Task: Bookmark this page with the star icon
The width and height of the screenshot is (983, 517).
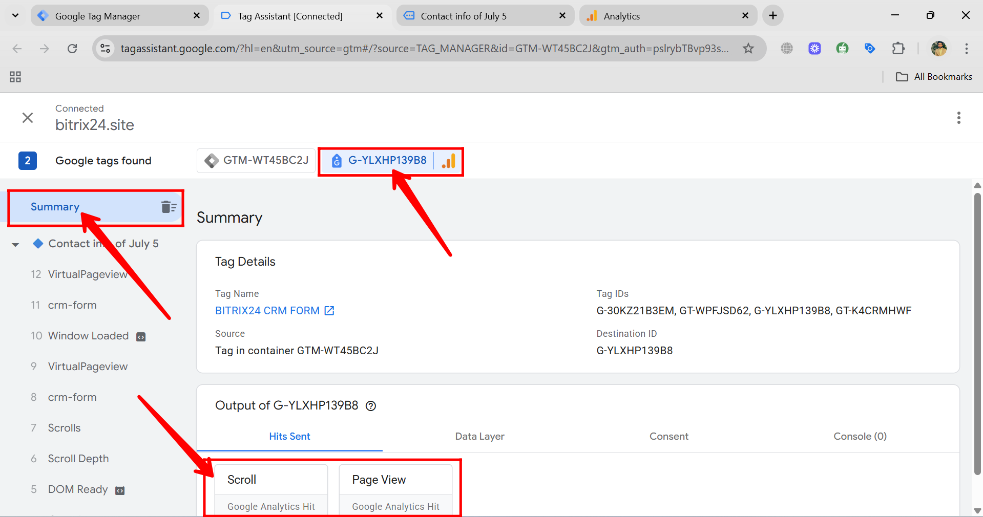Action: point(748,49)
